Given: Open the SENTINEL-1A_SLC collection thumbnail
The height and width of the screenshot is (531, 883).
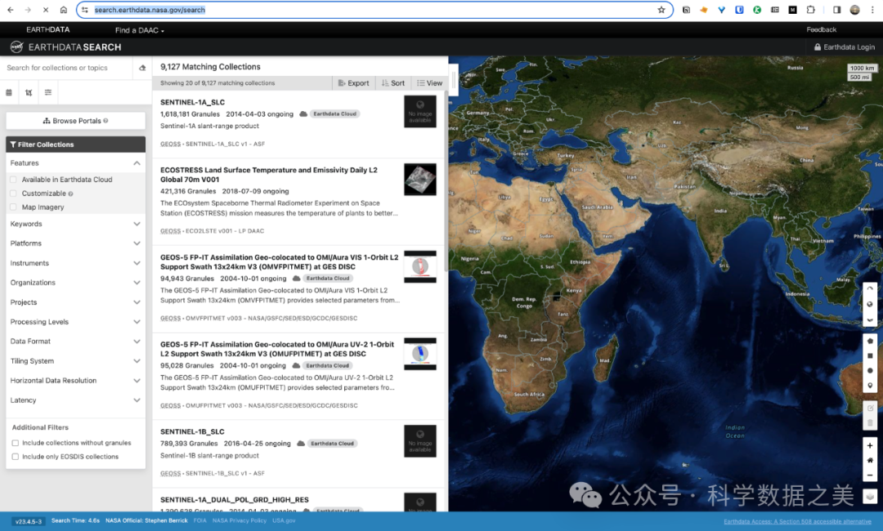Looking at the screenshot, I should pos(419,112).
